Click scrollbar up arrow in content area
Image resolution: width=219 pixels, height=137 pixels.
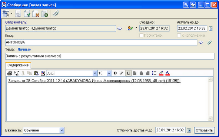tap(210, 80)
